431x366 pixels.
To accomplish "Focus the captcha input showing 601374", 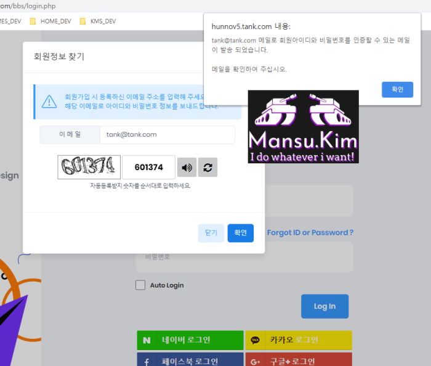I will 149,167.
